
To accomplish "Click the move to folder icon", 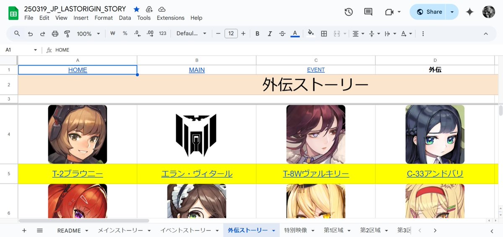I will pos(149,9).
